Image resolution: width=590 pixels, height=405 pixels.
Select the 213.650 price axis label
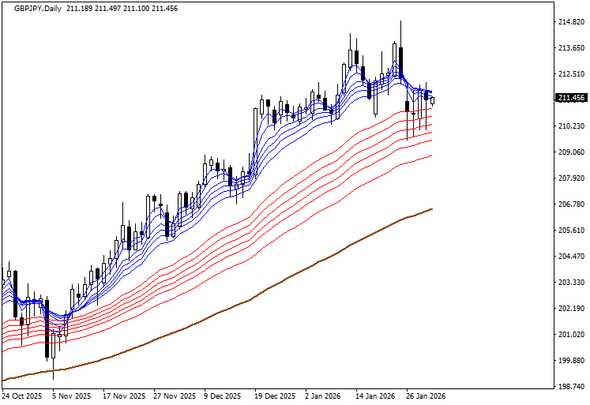coord(570,48)
